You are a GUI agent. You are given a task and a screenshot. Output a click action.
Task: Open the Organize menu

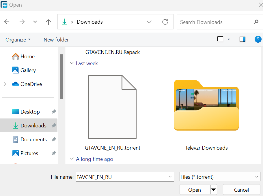(18, 40)
